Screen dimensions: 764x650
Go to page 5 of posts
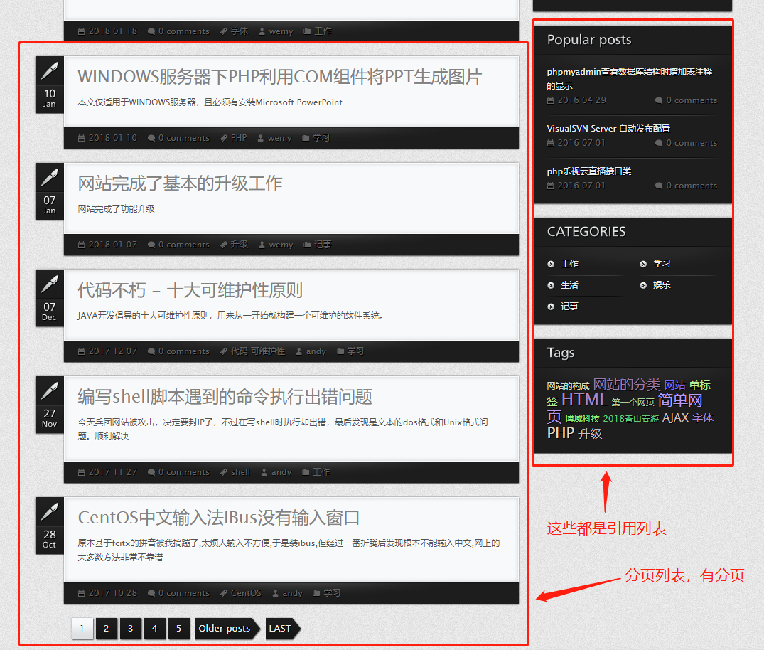coord(178,629)
